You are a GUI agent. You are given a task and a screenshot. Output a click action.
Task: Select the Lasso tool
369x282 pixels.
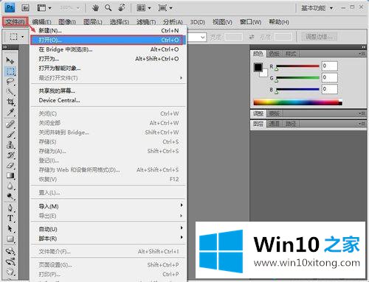10,82
